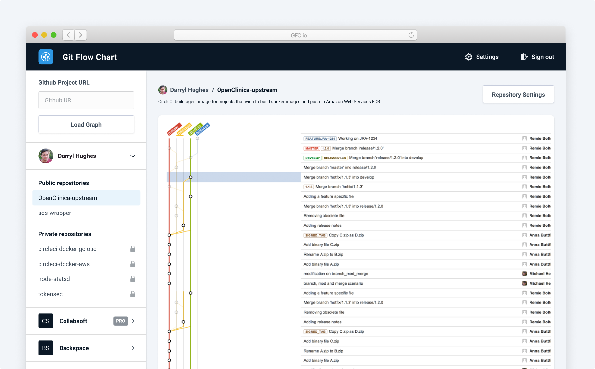Click Darryl Hughes avatar in the sidebar
Viewport: 595px width, 369px height.
click(46, 156)
